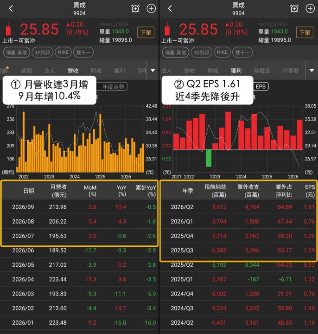Open 雙十一 tag in left panel
This screenshot has height=334, width=318.
pos(83,52)
